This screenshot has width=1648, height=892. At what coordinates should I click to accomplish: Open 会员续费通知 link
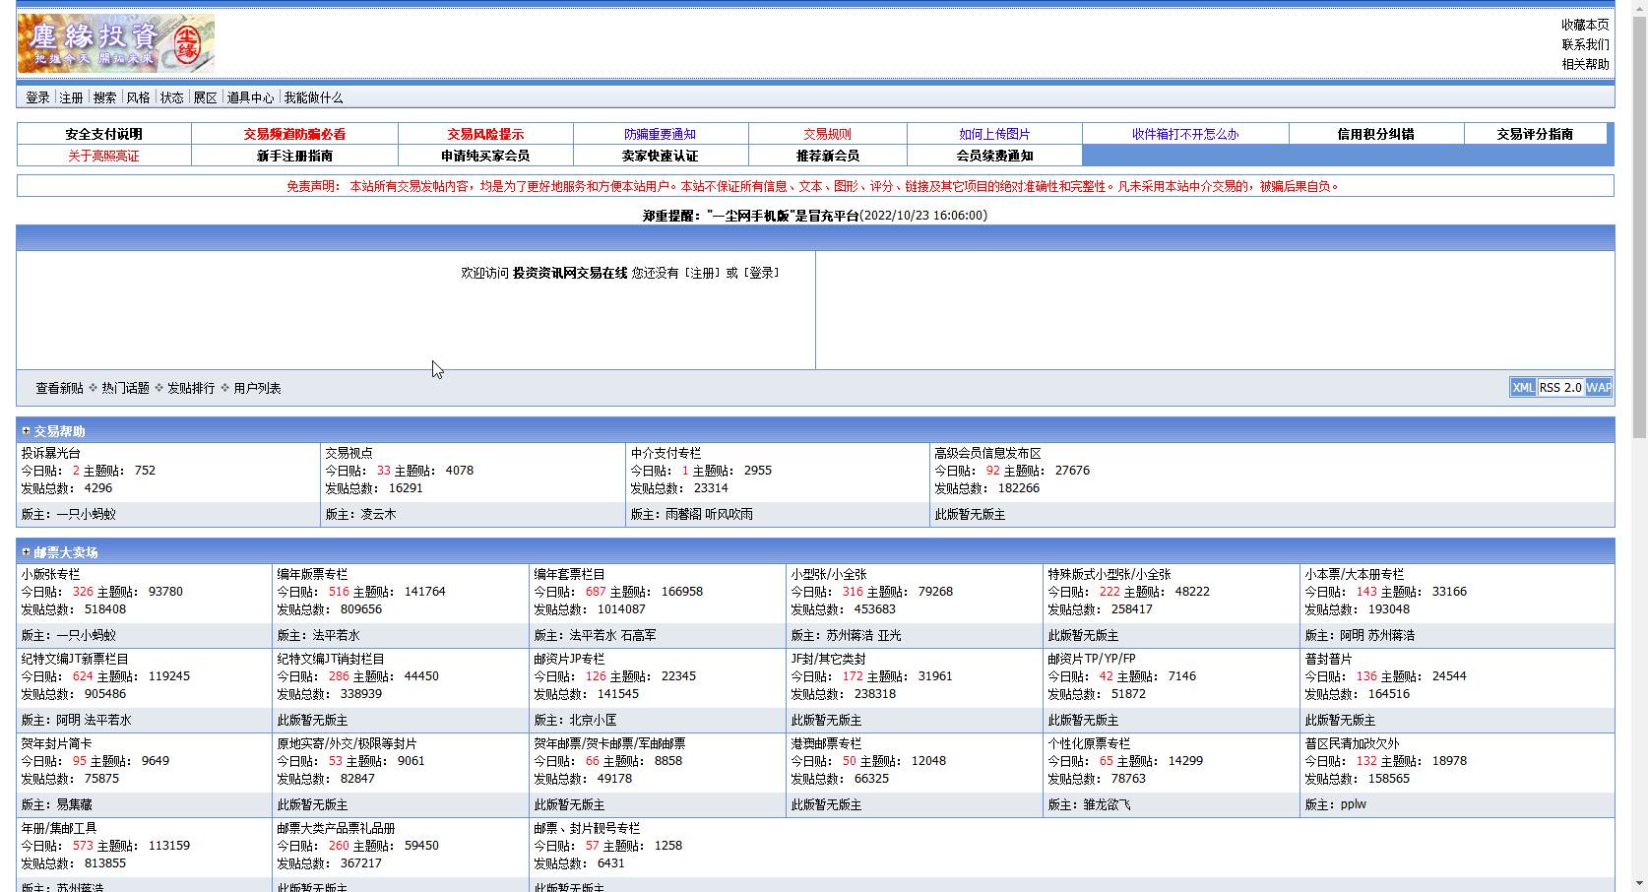pos(994,156)
